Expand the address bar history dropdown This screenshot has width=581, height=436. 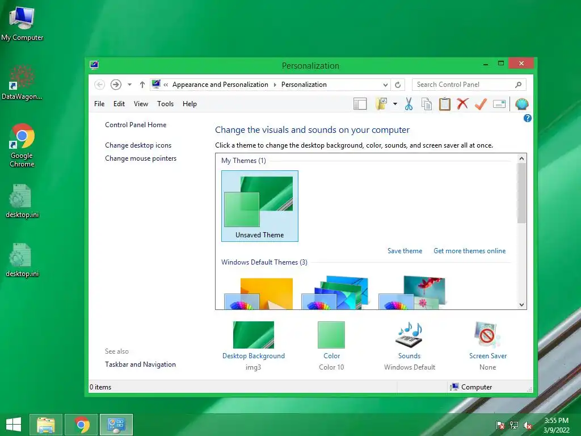point(385,85)
